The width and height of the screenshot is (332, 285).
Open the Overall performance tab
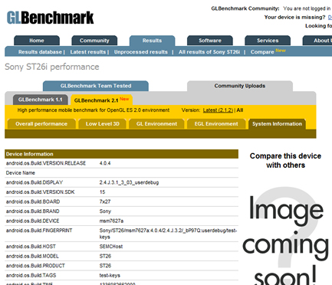[41, 124]
